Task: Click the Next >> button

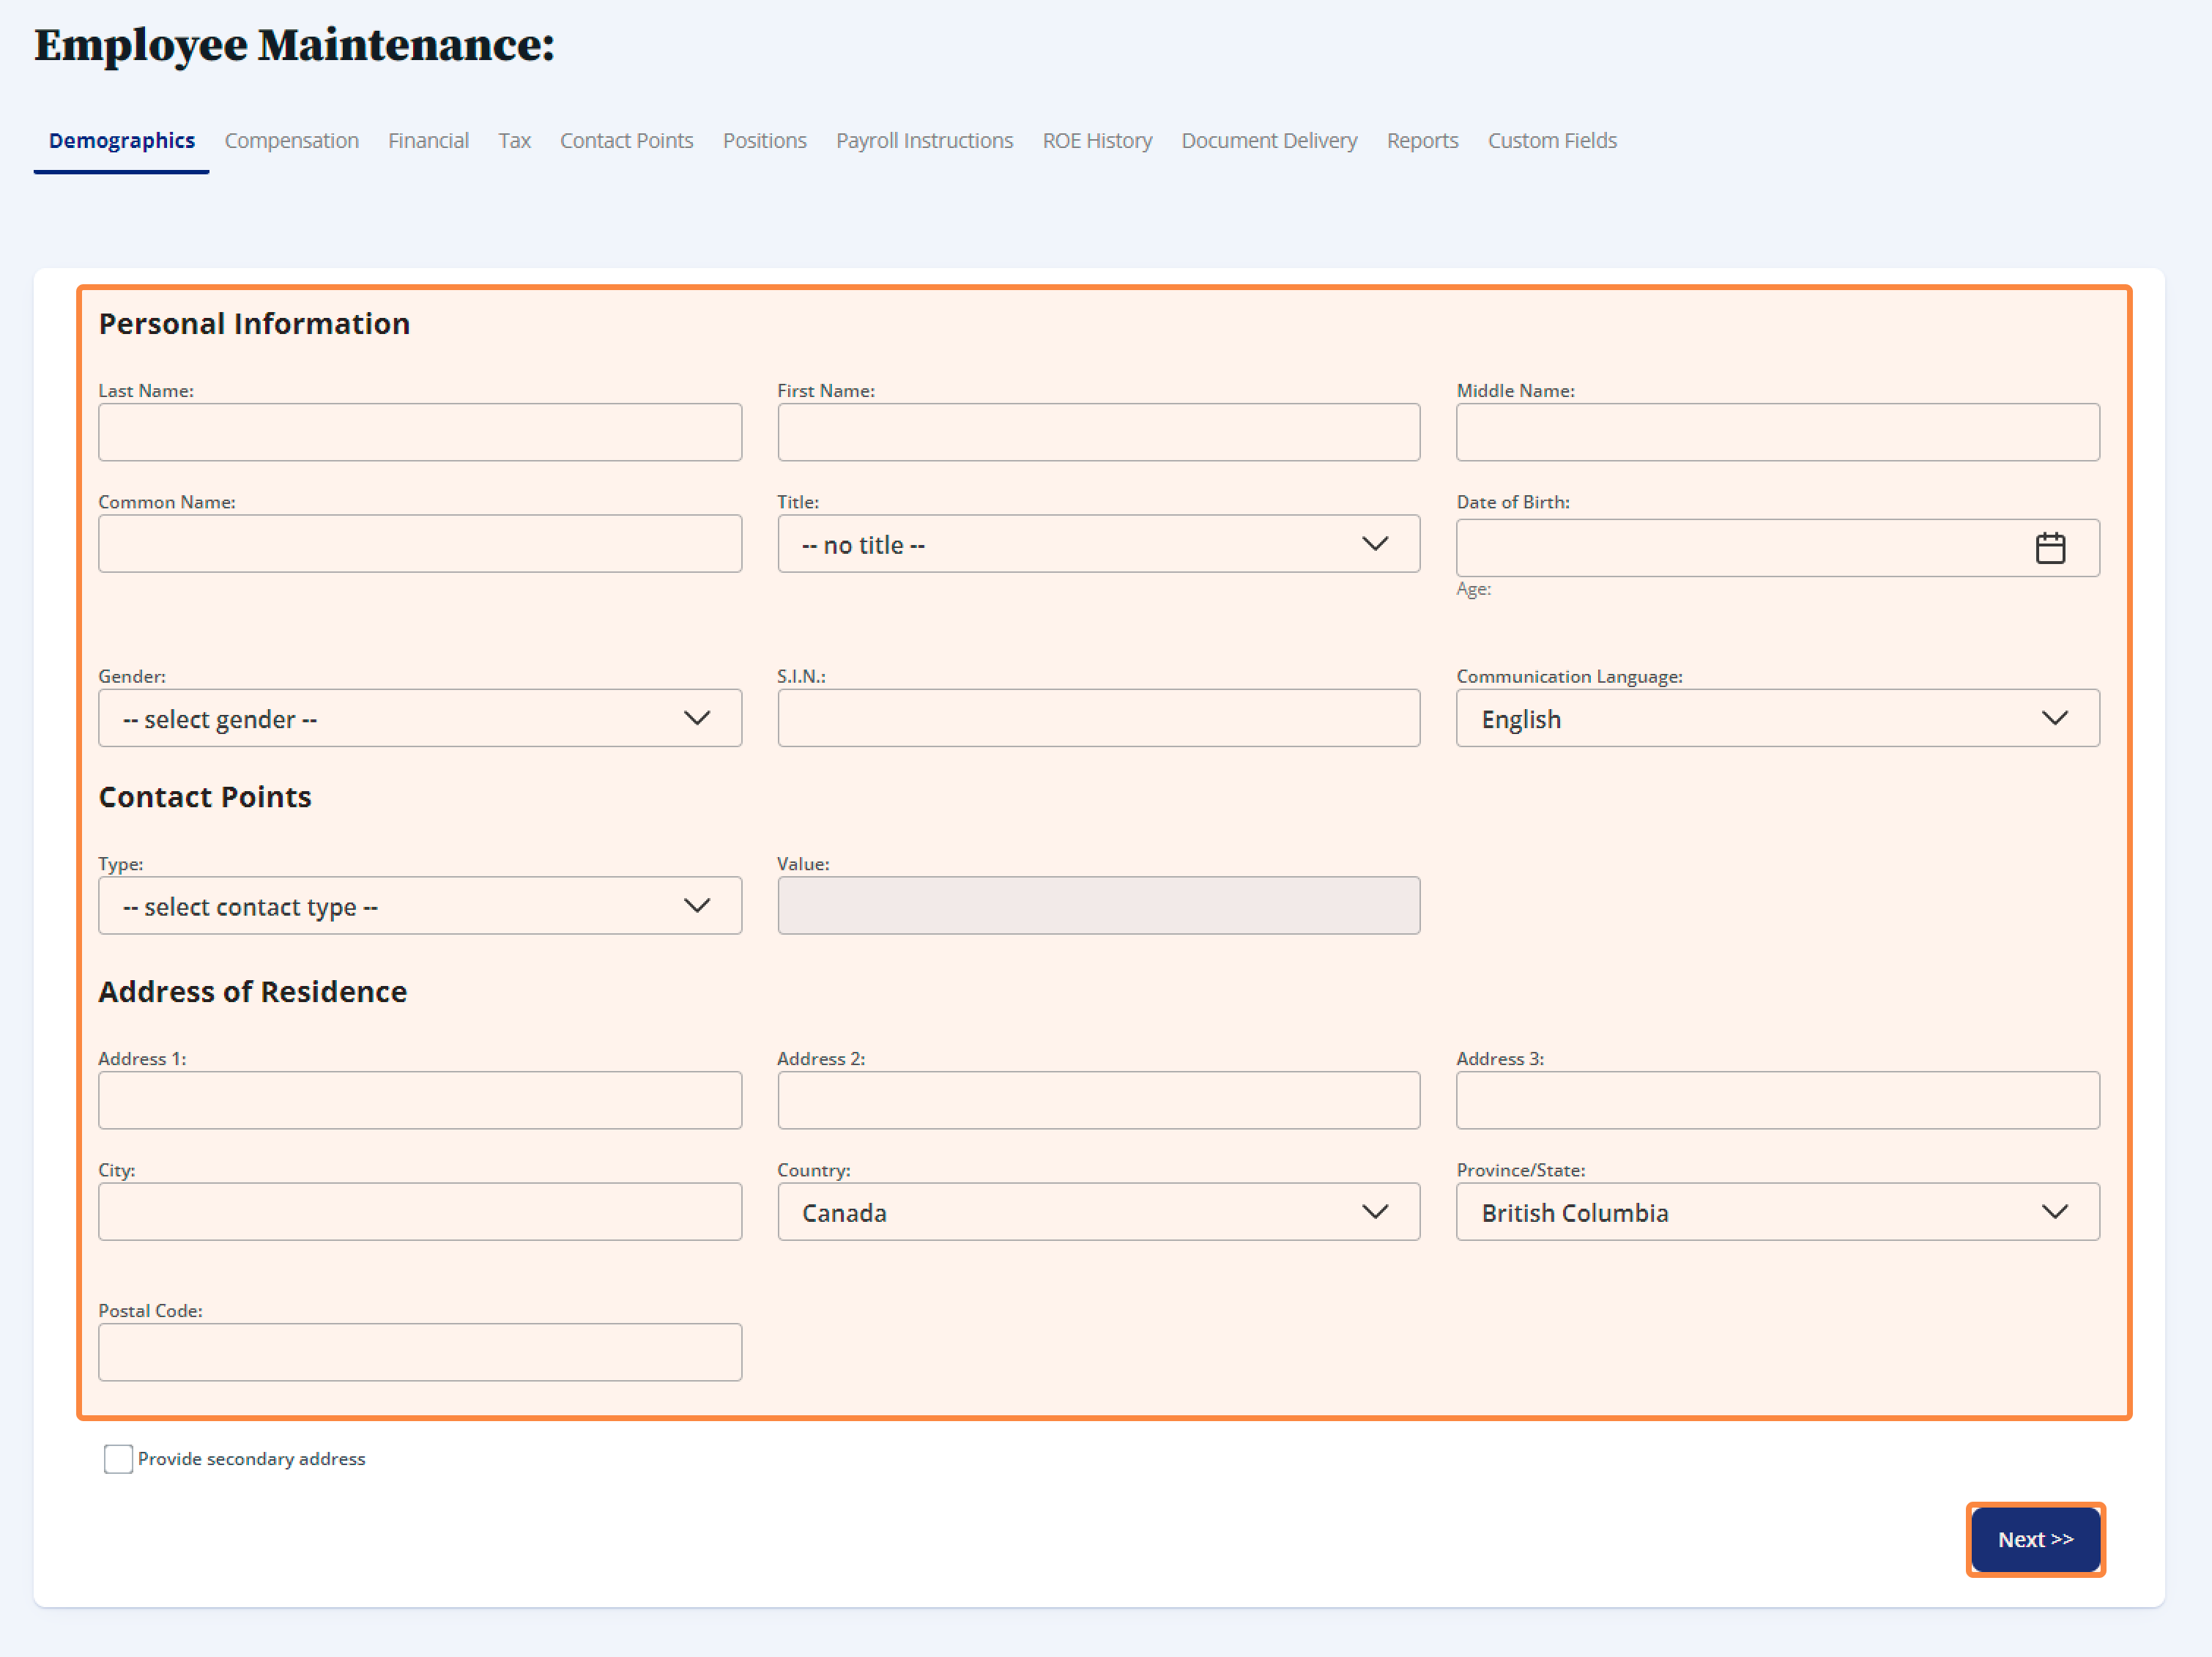Action: coord(2035,1539)
